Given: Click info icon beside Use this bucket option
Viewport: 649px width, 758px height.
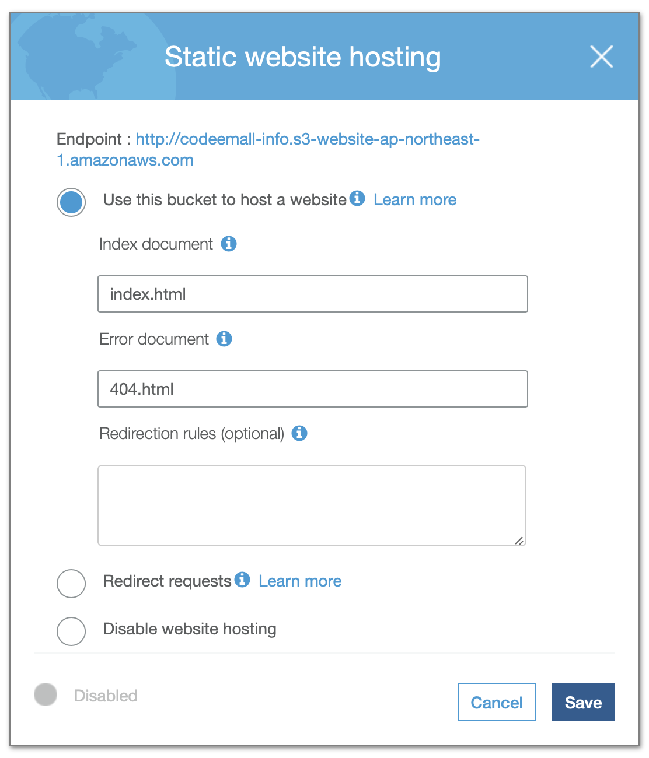Looking at the screenshot, I should click(357, 198).
